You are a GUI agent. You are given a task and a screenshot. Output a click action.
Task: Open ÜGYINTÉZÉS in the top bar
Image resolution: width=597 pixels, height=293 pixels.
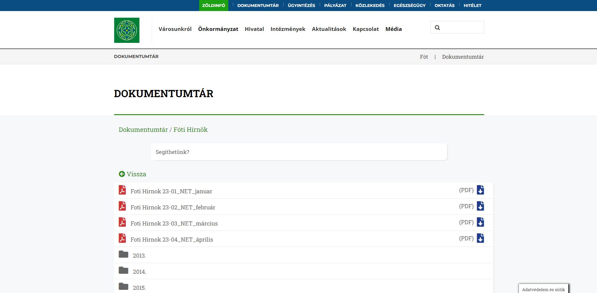[301, 5]
